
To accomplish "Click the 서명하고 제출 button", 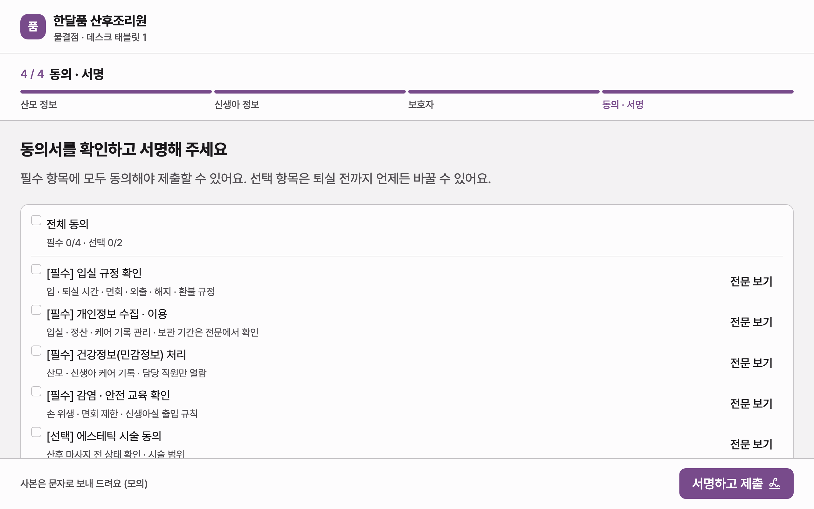I will (x=736, y=484).
